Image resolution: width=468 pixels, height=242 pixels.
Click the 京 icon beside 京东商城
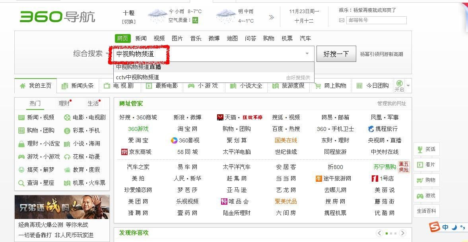point(124,152)
